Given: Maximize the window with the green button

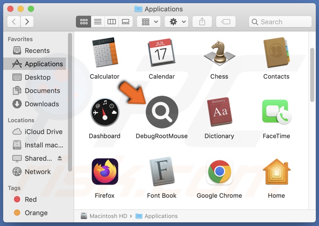Looking at the screenshot, I should [31, 9].
